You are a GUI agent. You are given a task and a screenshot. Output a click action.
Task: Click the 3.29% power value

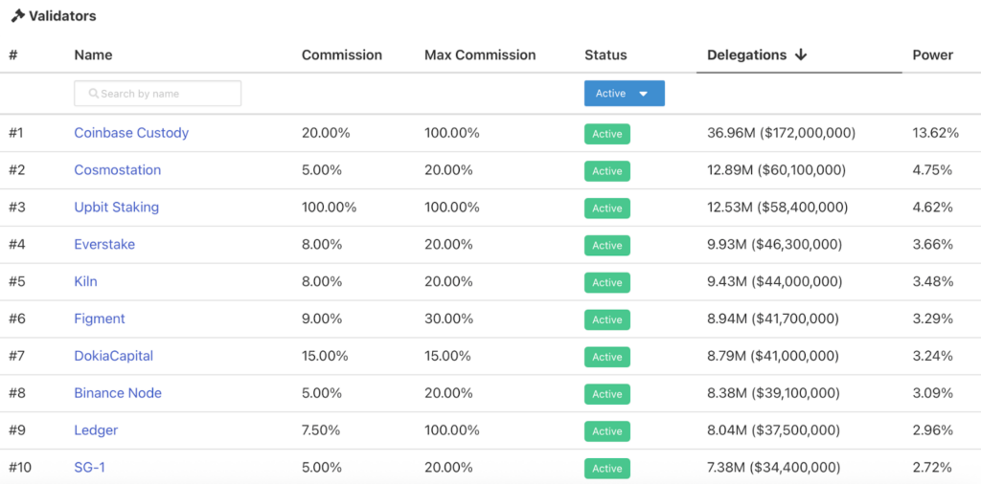click(933, 319)
